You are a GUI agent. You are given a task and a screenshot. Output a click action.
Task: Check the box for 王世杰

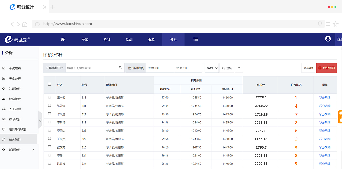click(50, 139)
